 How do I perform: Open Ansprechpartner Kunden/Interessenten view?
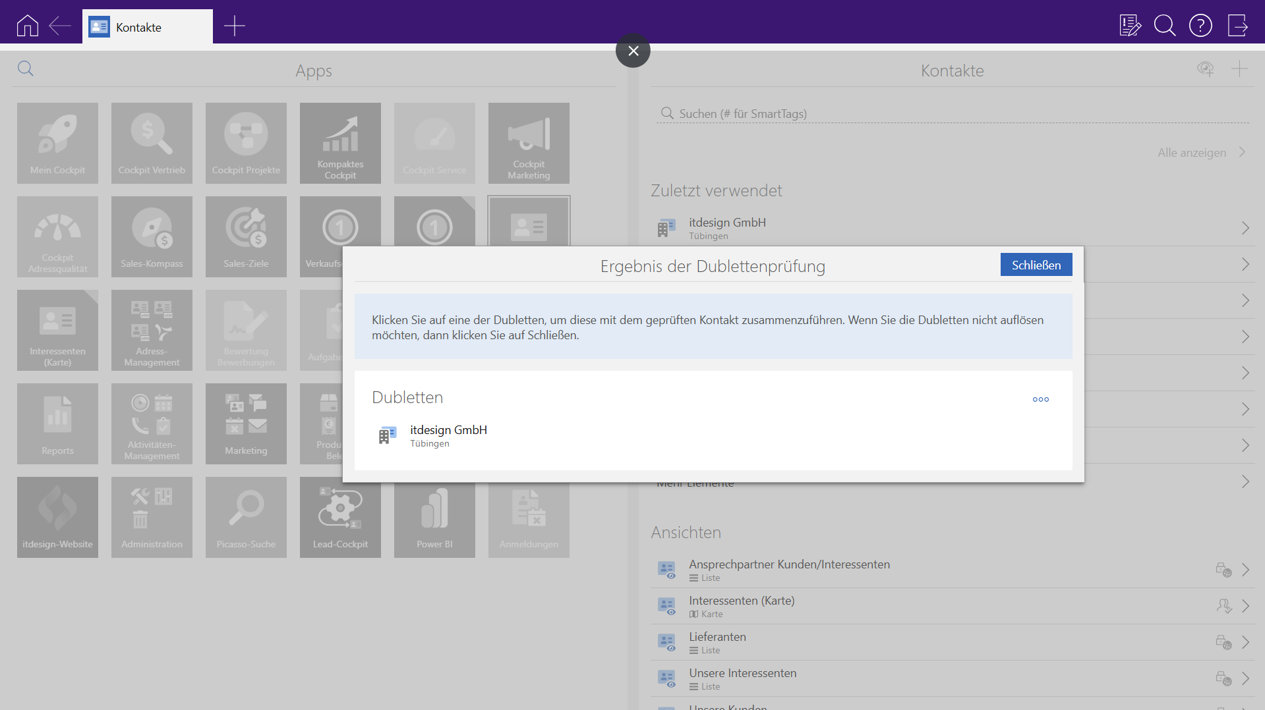(x=953, y=570)
